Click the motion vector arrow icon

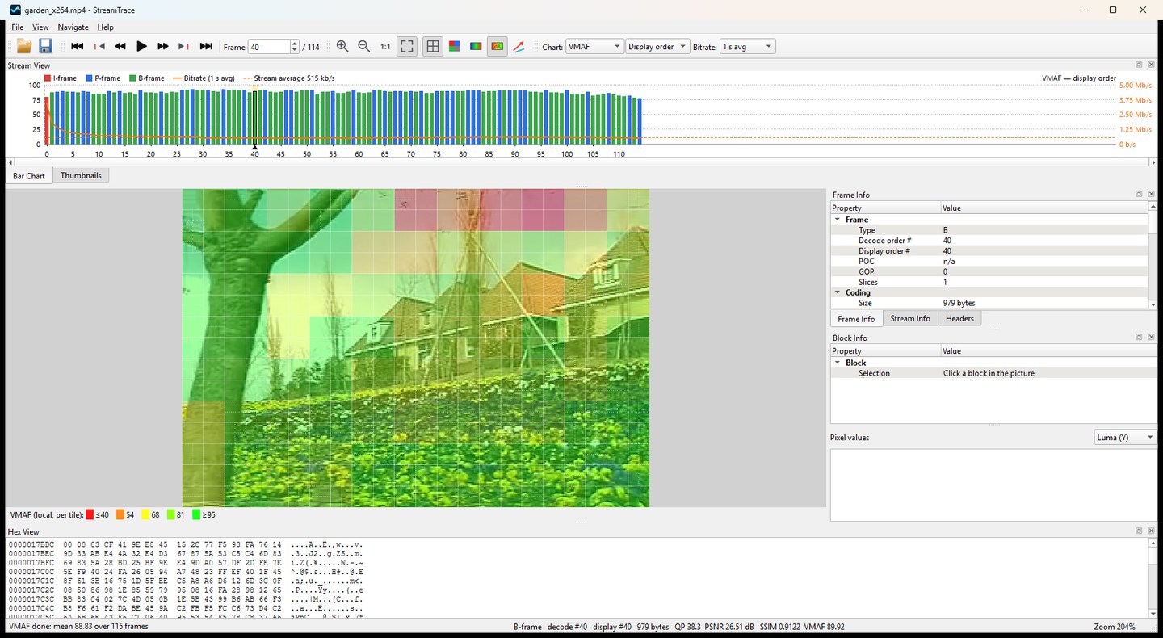[519, 47]
